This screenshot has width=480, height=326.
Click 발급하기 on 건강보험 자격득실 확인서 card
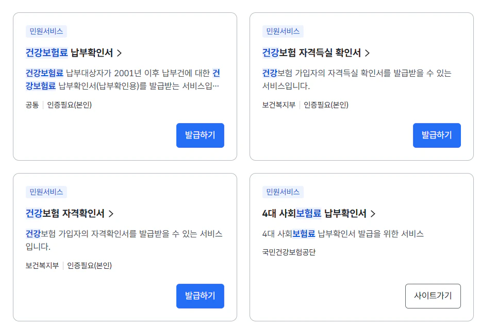(x=437, y=135)
